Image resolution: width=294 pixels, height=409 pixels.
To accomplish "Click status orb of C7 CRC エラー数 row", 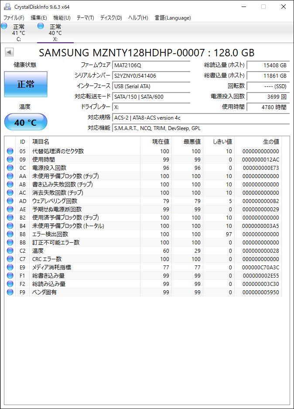I will click(10, 259).
